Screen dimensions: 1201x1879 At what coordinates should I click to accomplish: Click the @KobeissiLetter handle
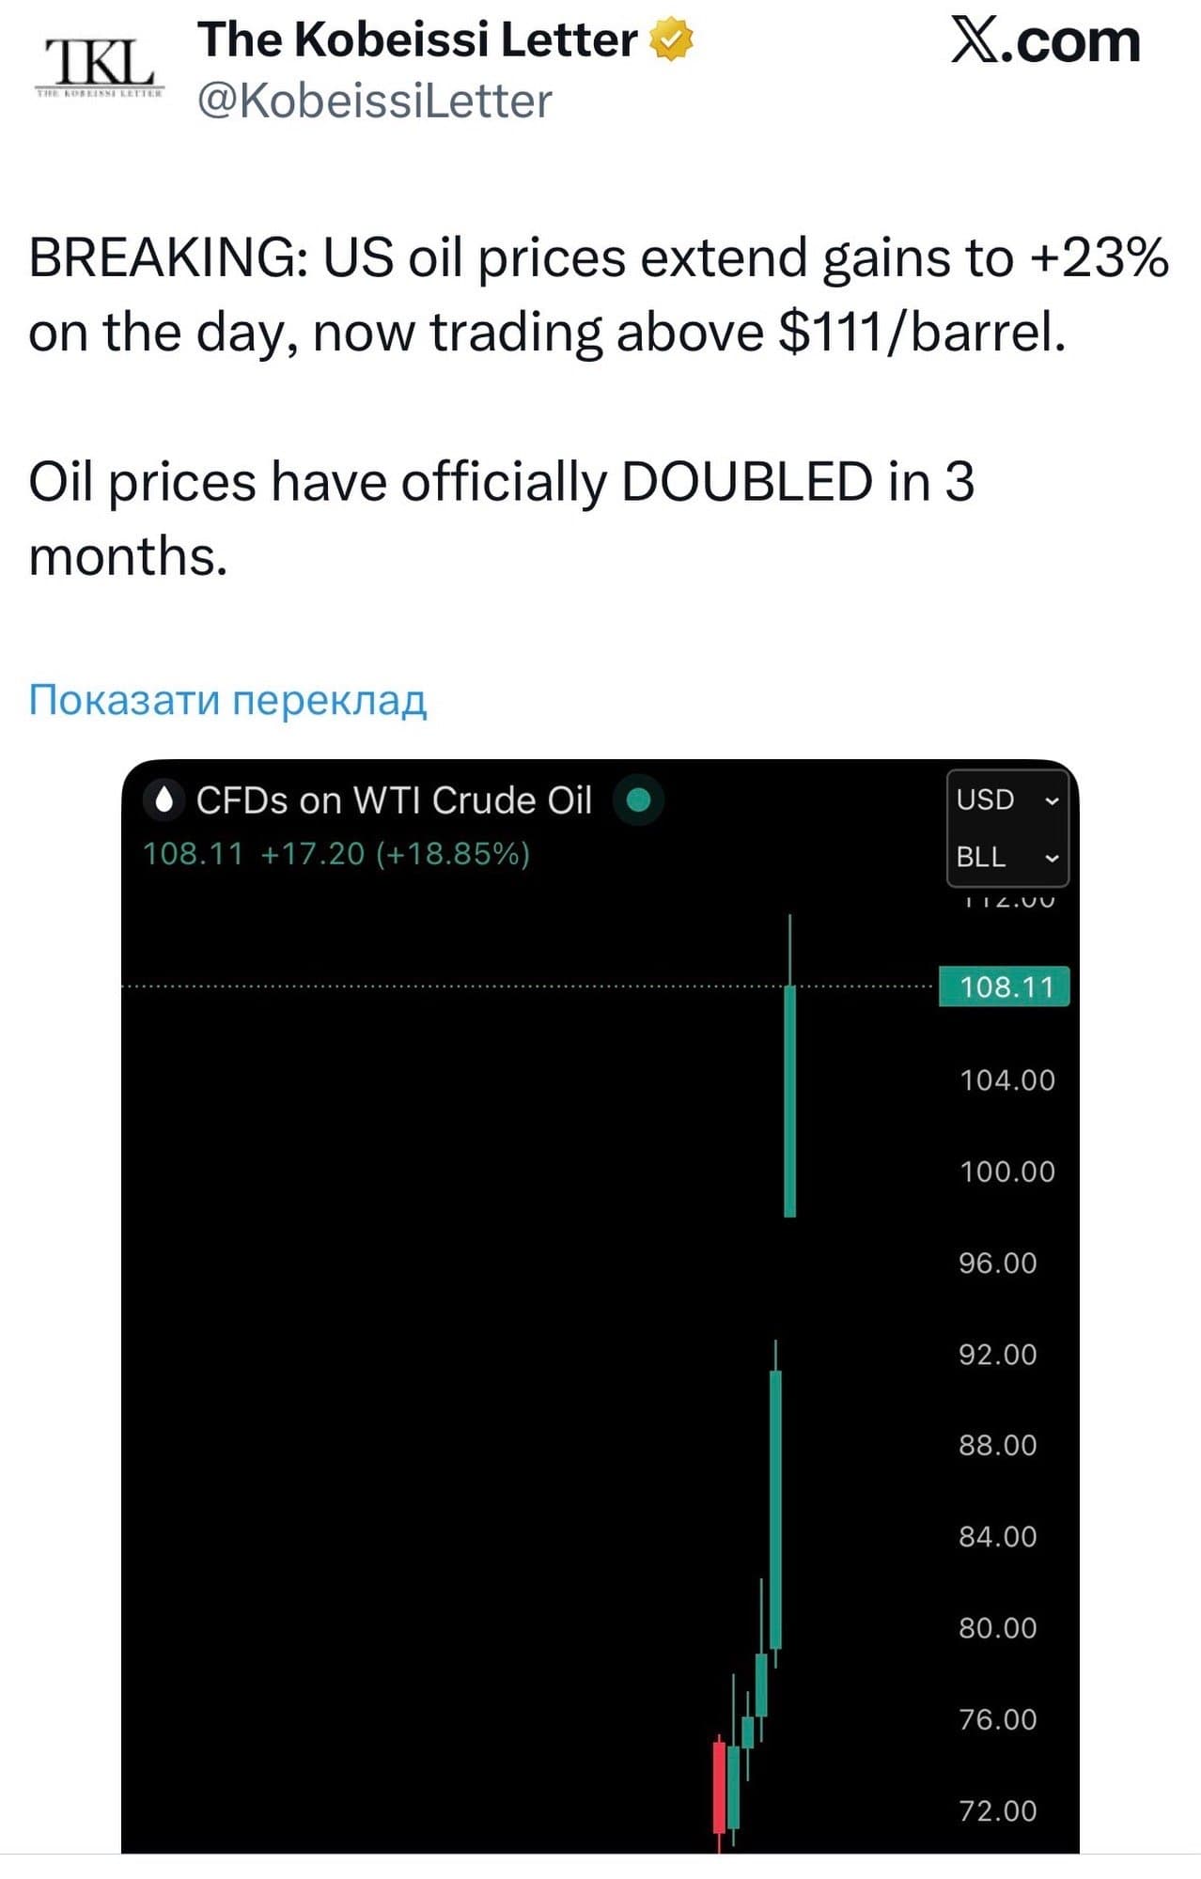coord(374,101)
